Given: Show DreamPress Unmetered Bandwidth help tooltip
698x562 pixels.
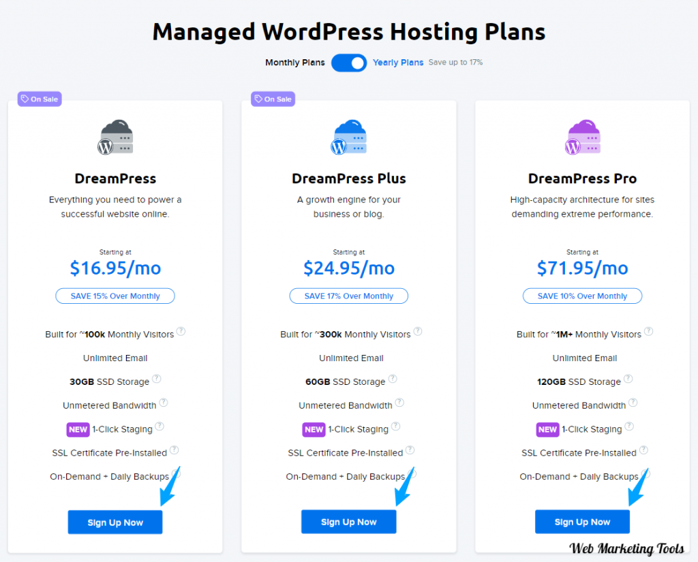Looking at the screenshot, I should pos(164,402).
